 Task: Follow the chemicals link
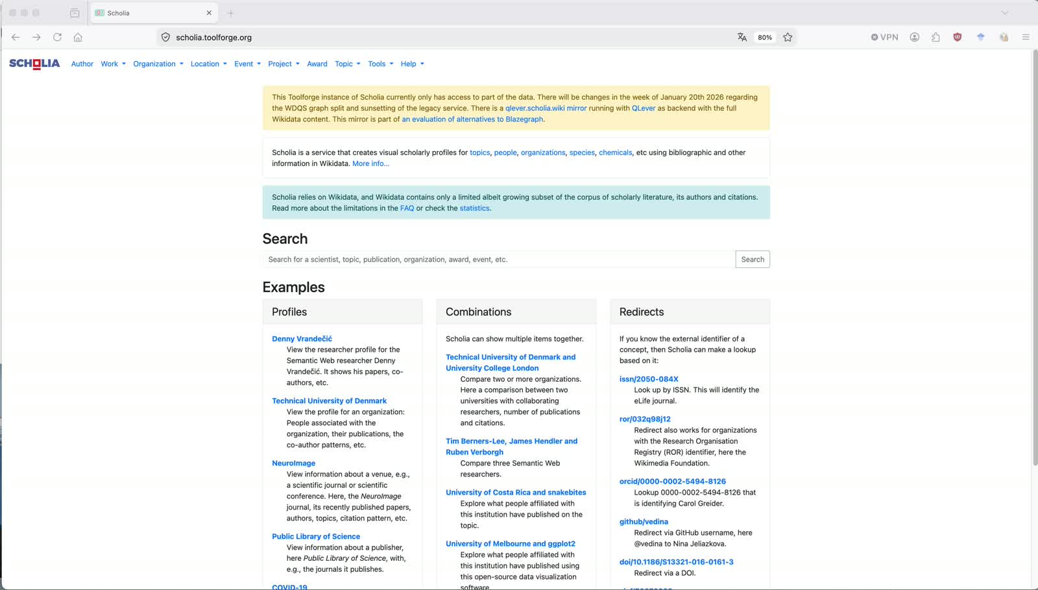[616, 153]
